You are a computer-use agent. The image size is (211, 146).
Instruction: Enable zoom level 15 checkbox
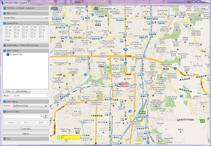[40, 27]
